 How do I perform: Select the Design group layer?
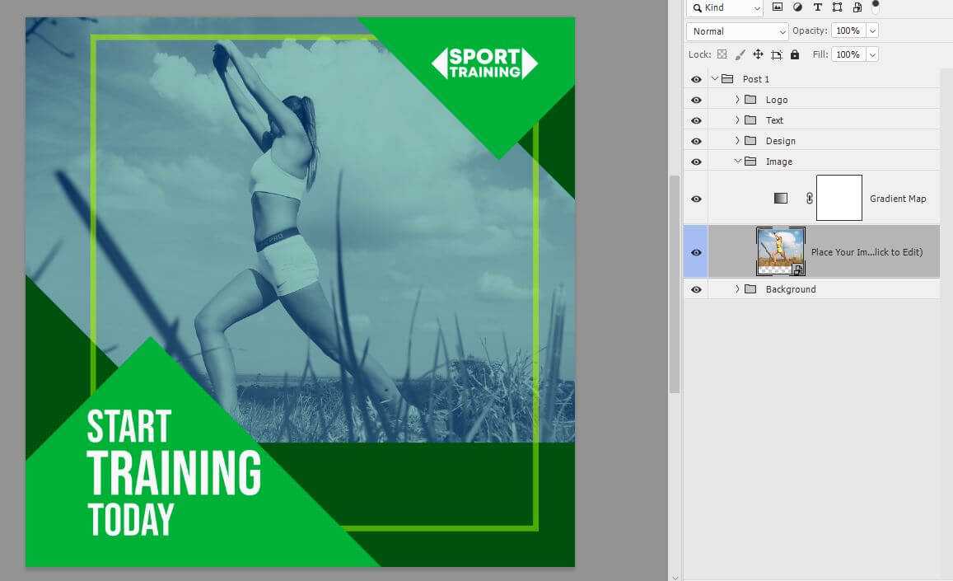780,141
